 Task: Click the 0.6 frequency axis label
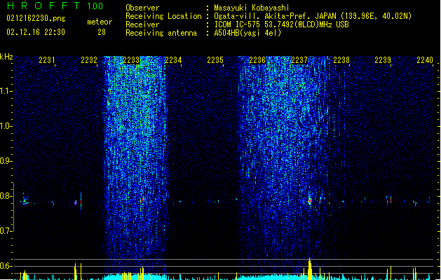pos(6,266)
